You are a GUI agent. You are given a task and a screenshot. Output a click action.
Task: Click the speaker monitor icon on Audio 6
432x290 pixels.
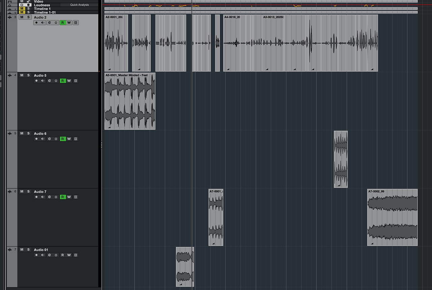click(x=43, y=139)
